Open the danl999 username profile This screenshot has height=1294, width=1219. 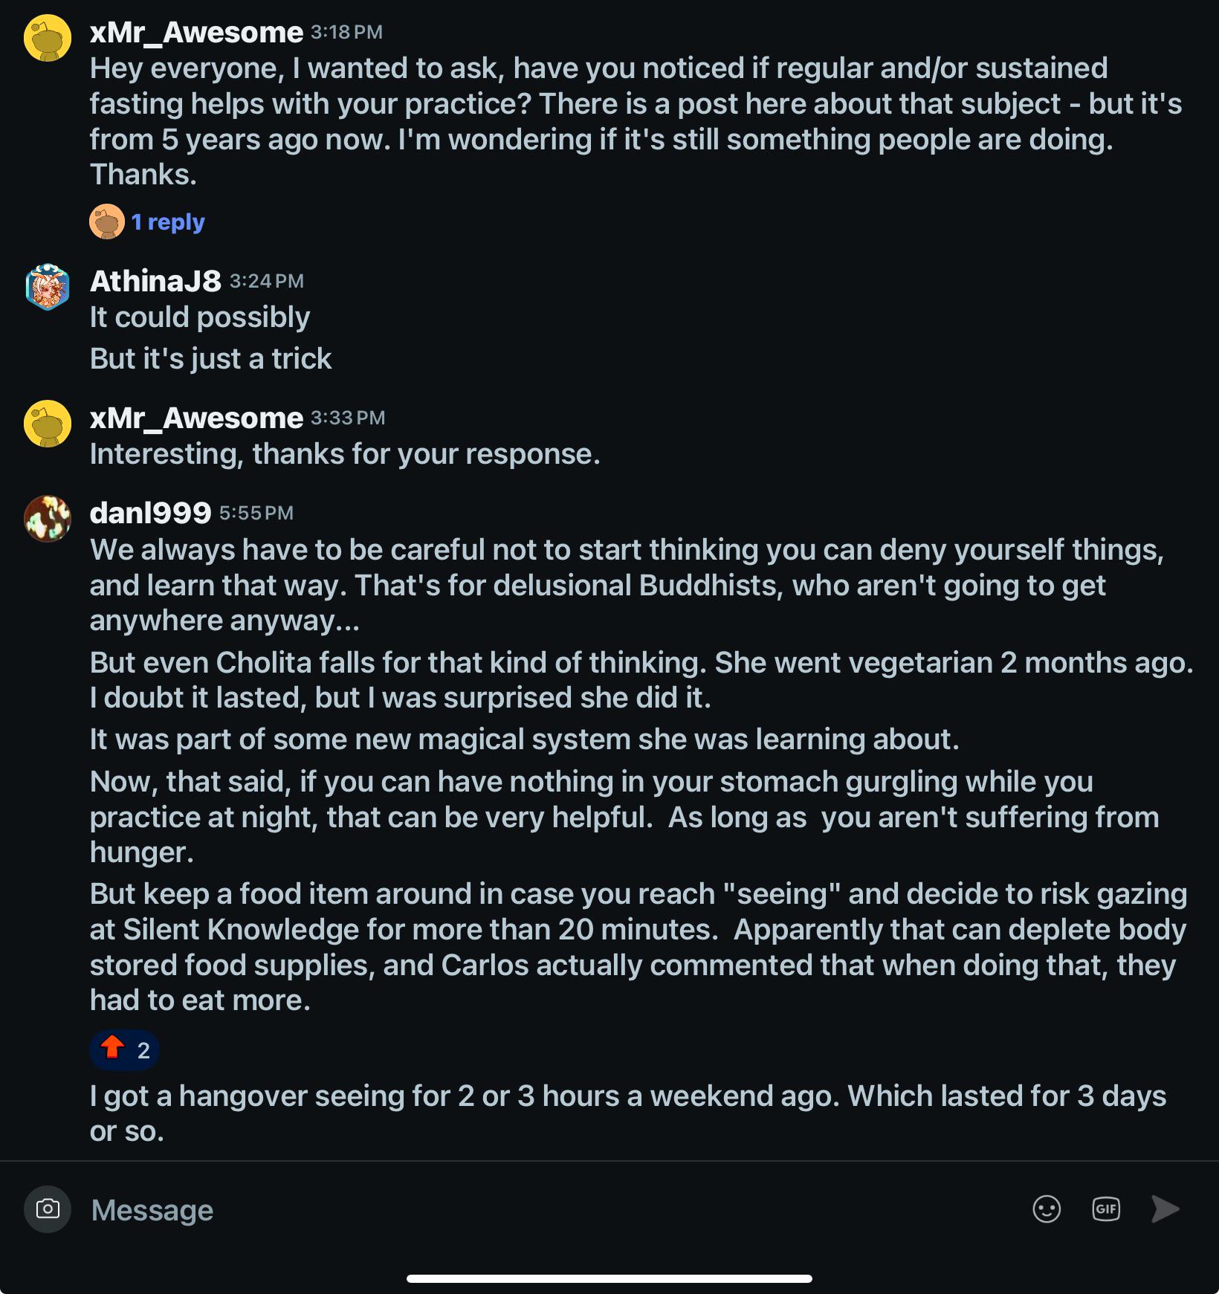[x=150, y=513]
